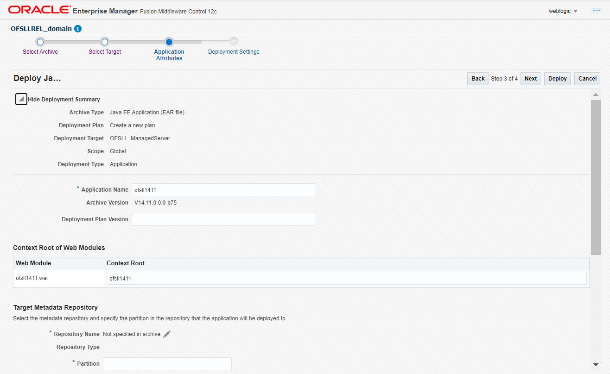Click the Step 3 of 4 label
This screenshot has width=610, height=374.
504,79
